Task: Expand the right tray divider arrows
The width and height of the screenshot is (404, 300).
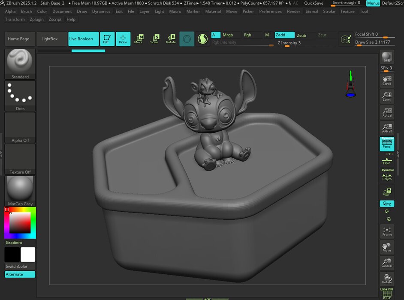Action: 398,154
